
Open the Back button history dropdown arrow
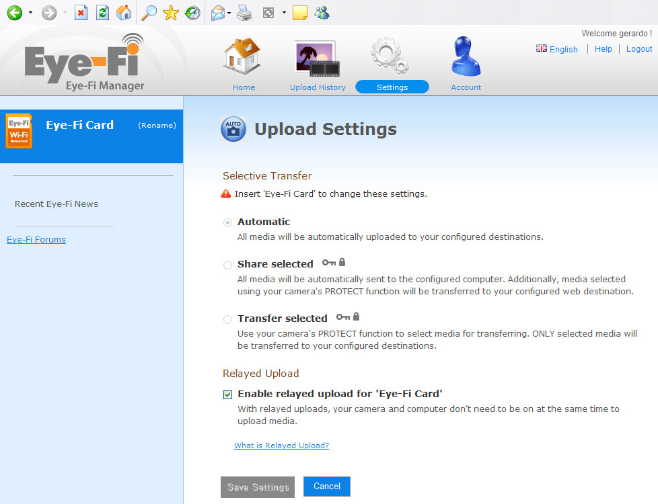pyautogui.click(x=30, y=13)
